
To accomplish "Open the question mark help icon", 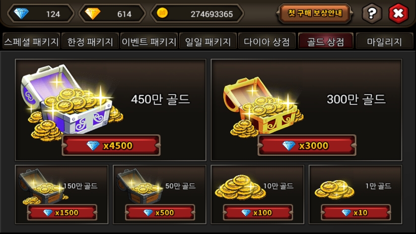I will [x=372, y=13].
